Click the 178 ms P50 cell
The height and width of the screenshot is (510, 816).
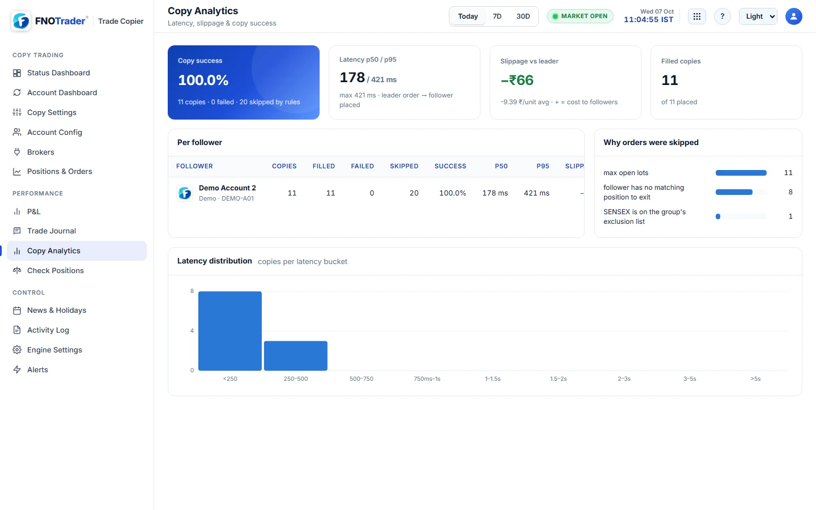495,193
